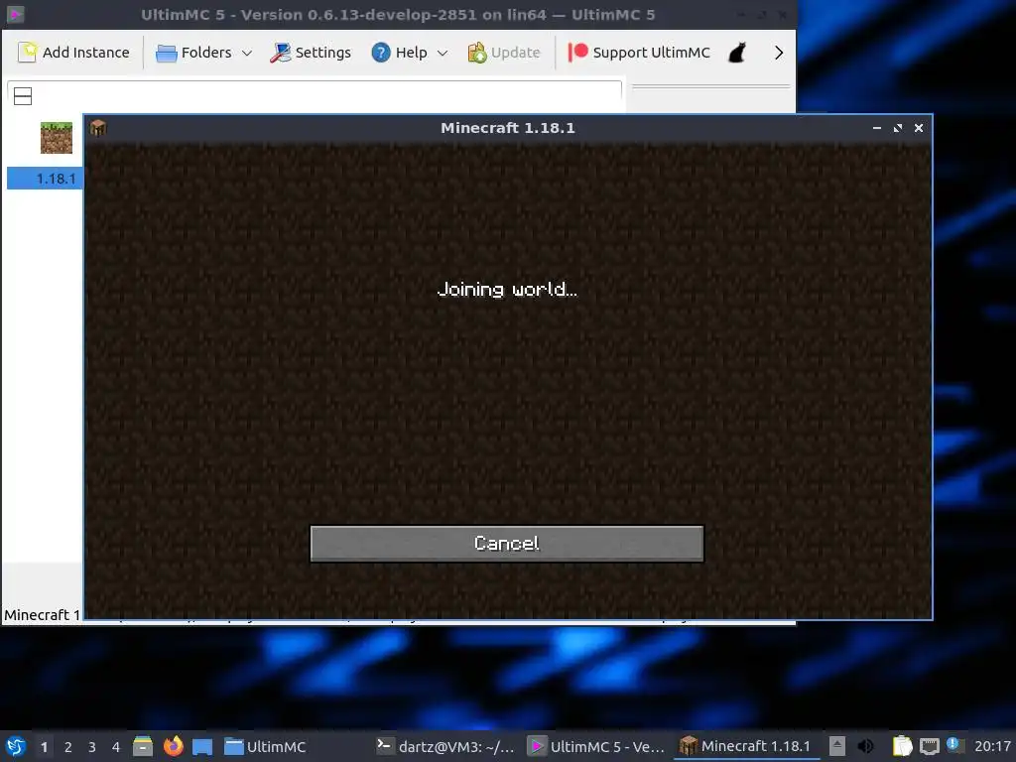Open the Folders dropdown arrow
The width and height of the screenshot is (1016, 762).
pos(247,54)
